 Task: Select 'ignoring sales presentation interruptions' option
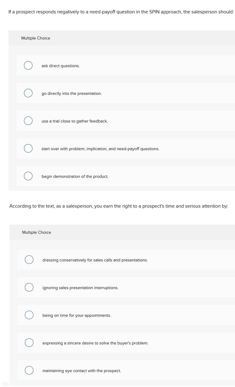point(29,287)
